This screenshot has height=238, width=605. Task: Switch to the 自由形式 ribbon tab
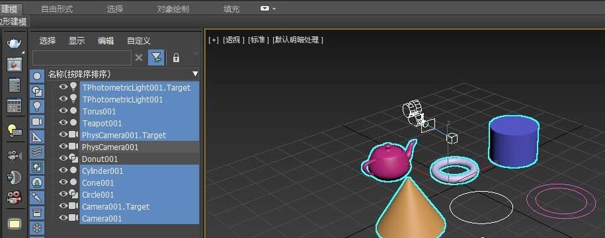[x=57, y=9]
